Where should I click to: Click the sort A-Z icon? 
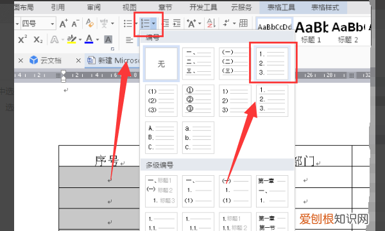pyautogui.click(x=211, y=23)
